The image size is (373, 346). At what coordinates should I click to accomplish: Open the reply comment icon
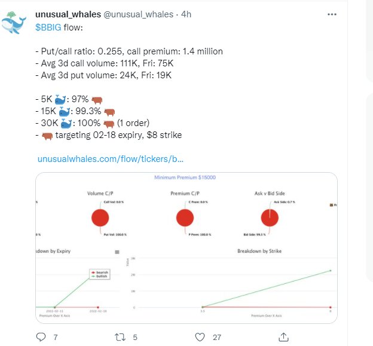click(41, 337)
